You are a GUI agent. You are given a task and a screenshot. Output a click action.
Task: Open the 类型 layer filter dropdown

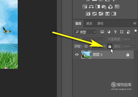pos(85,32)
